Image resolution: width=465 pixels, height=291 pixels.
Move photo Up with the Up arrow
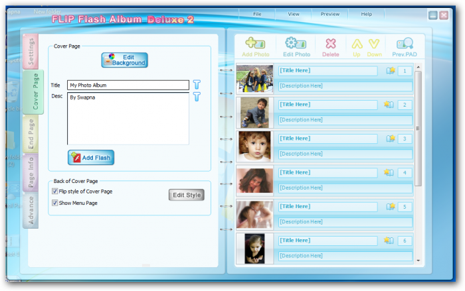357,48
